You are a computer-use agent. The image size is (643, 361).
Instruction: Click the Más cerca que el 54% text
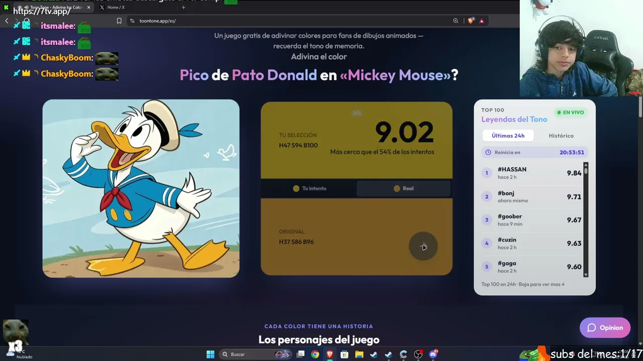(382, 152)
